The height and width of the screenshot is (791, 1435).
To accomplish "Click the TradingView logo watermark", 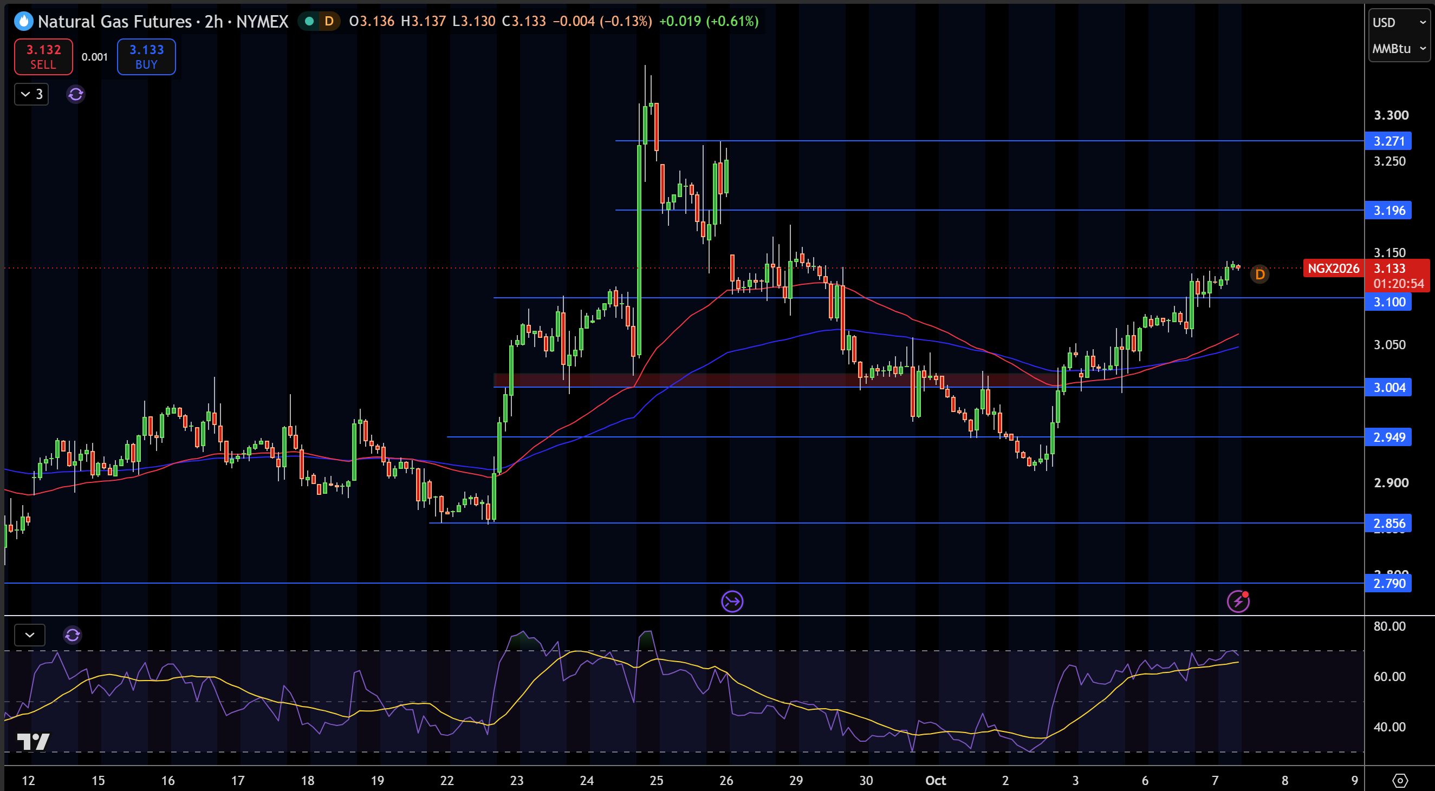I will pos(33,741).
